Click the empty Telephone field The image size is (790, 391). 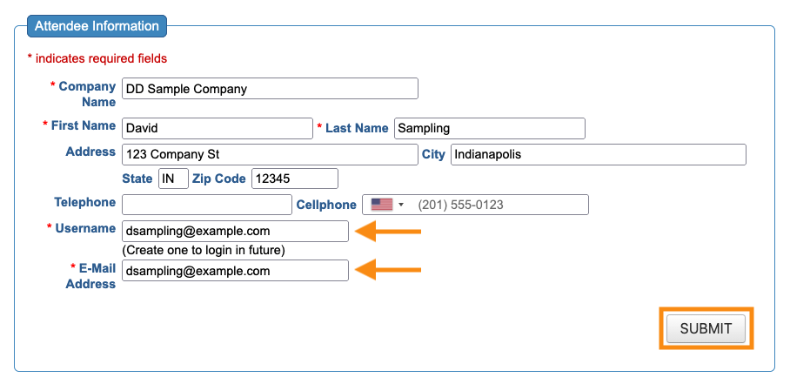click(207, 205)
